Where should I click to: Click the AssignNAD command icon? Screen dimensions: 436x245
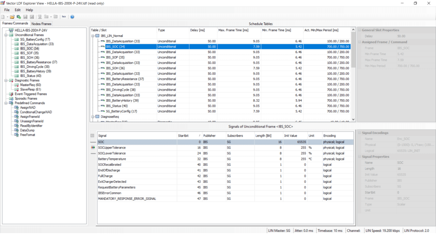pos(16,108)
